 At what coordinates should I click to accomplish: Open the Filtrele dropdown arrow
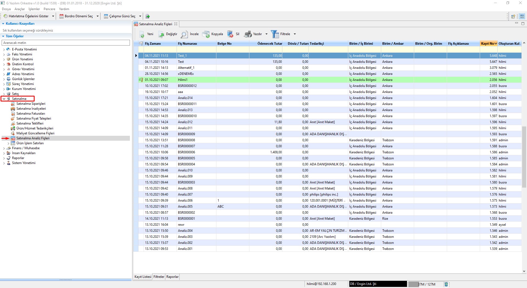295,34
